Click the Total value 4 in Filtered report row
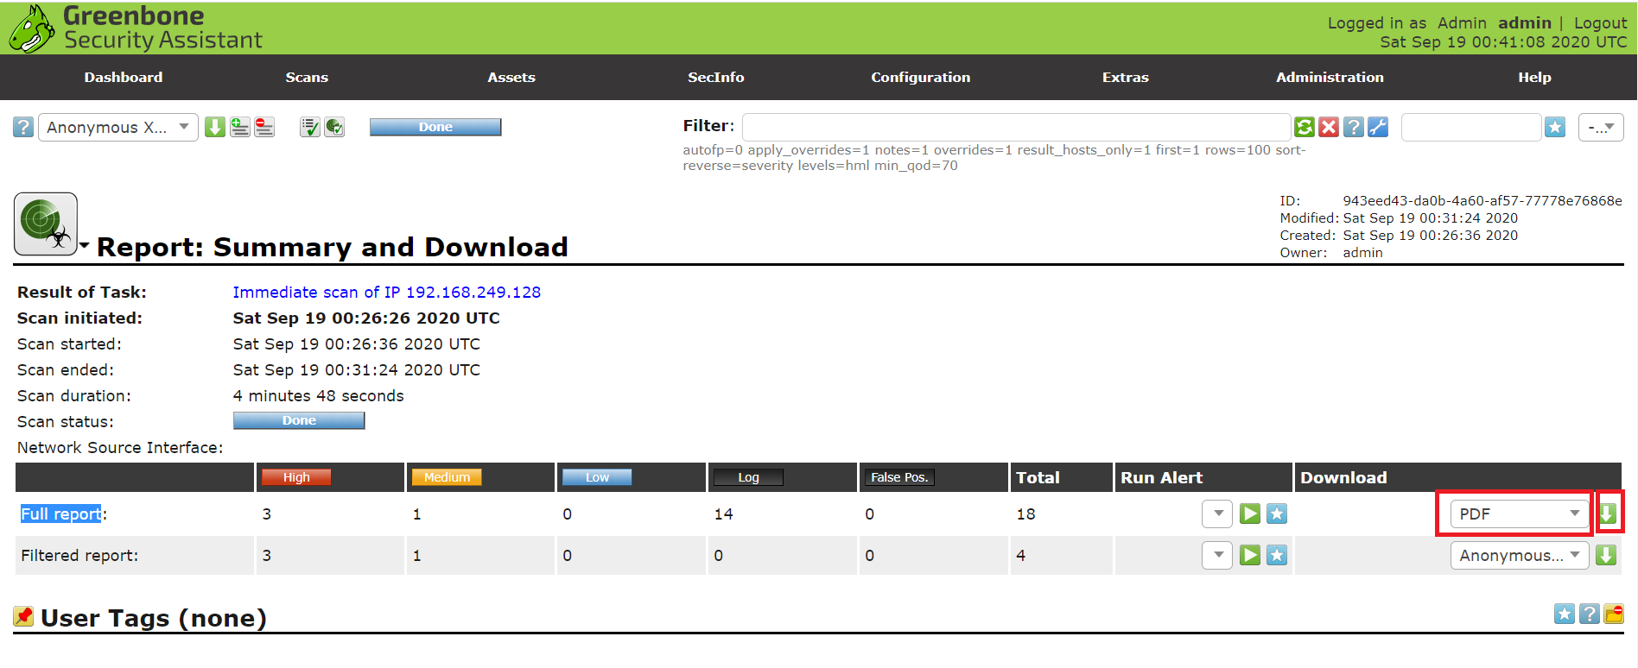The image size is (1638, 668). (x=1021, y=556)
